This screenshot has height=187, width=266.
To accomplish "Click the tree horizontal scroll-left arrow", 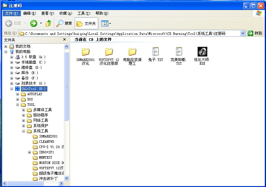I will pos(5,183).
